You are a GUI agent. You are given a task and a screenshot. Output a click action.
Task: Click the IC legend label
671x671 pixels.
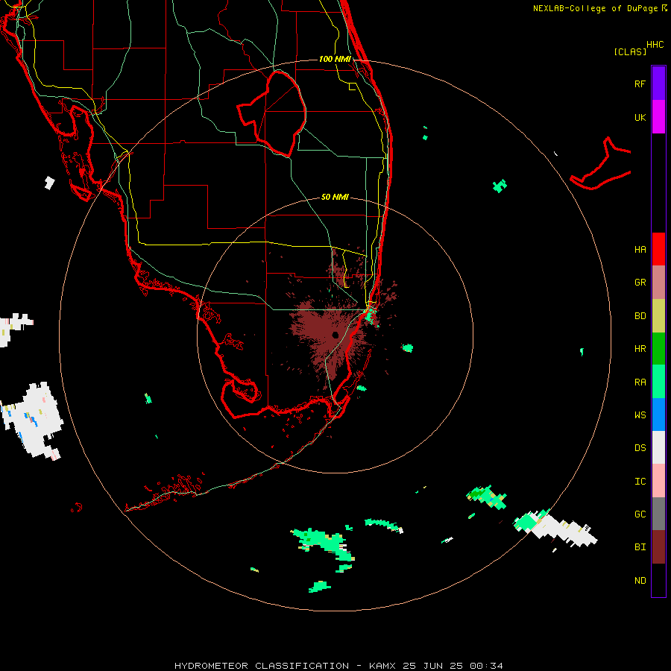(x=640, y=482)
